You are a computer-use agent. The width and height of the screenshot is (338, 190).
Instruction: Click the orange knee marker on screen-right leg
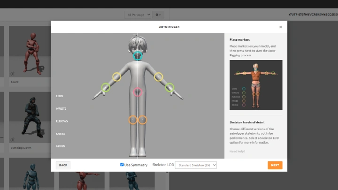(x=143, y=120)
